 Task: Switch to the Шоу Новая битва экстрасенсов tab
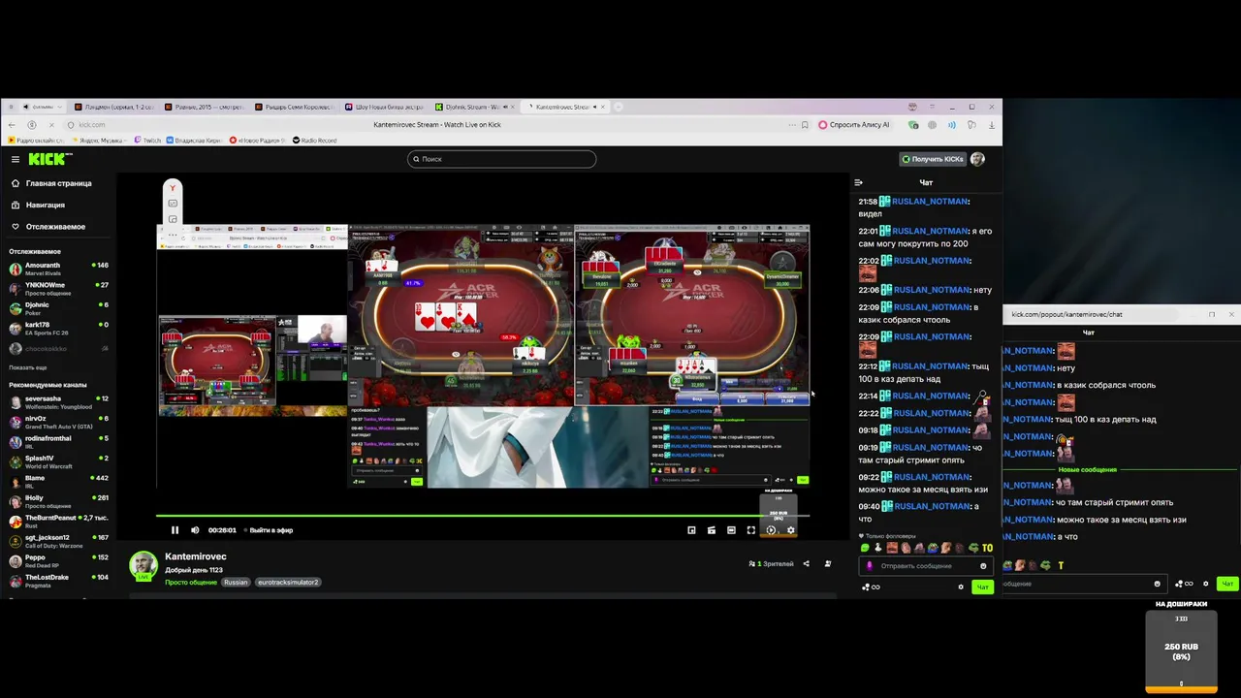[385, 107]
